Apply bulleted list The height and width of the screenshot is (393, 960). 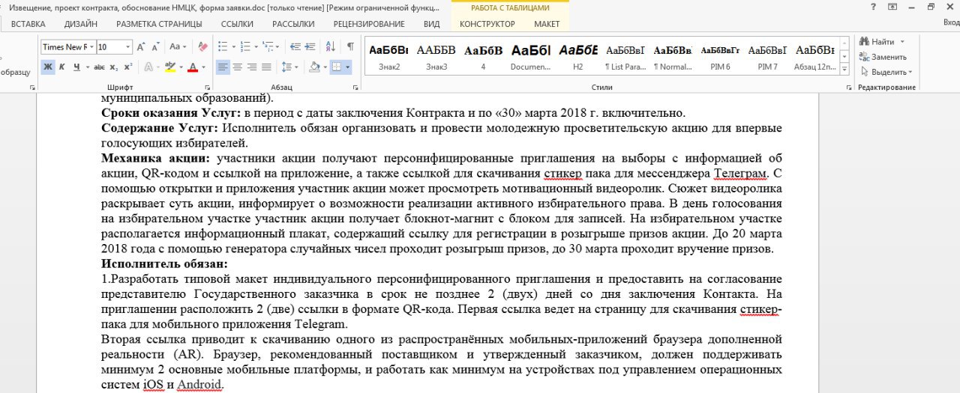click(223, 46)
